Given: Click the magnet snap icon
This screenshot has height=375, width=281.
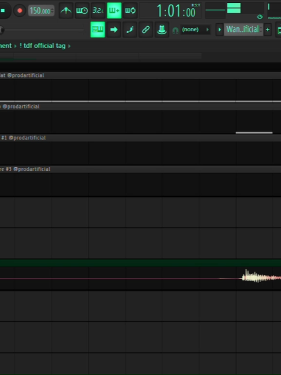Looking at the screenshot, I should coord(175,30).
